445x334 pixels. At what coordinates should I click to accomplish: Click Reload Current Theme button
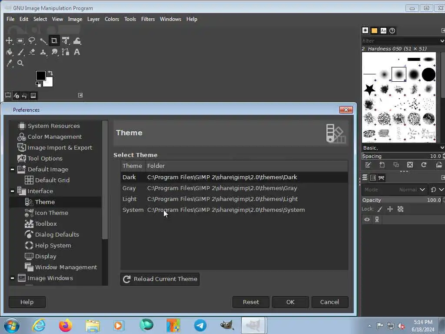(160, 279)
